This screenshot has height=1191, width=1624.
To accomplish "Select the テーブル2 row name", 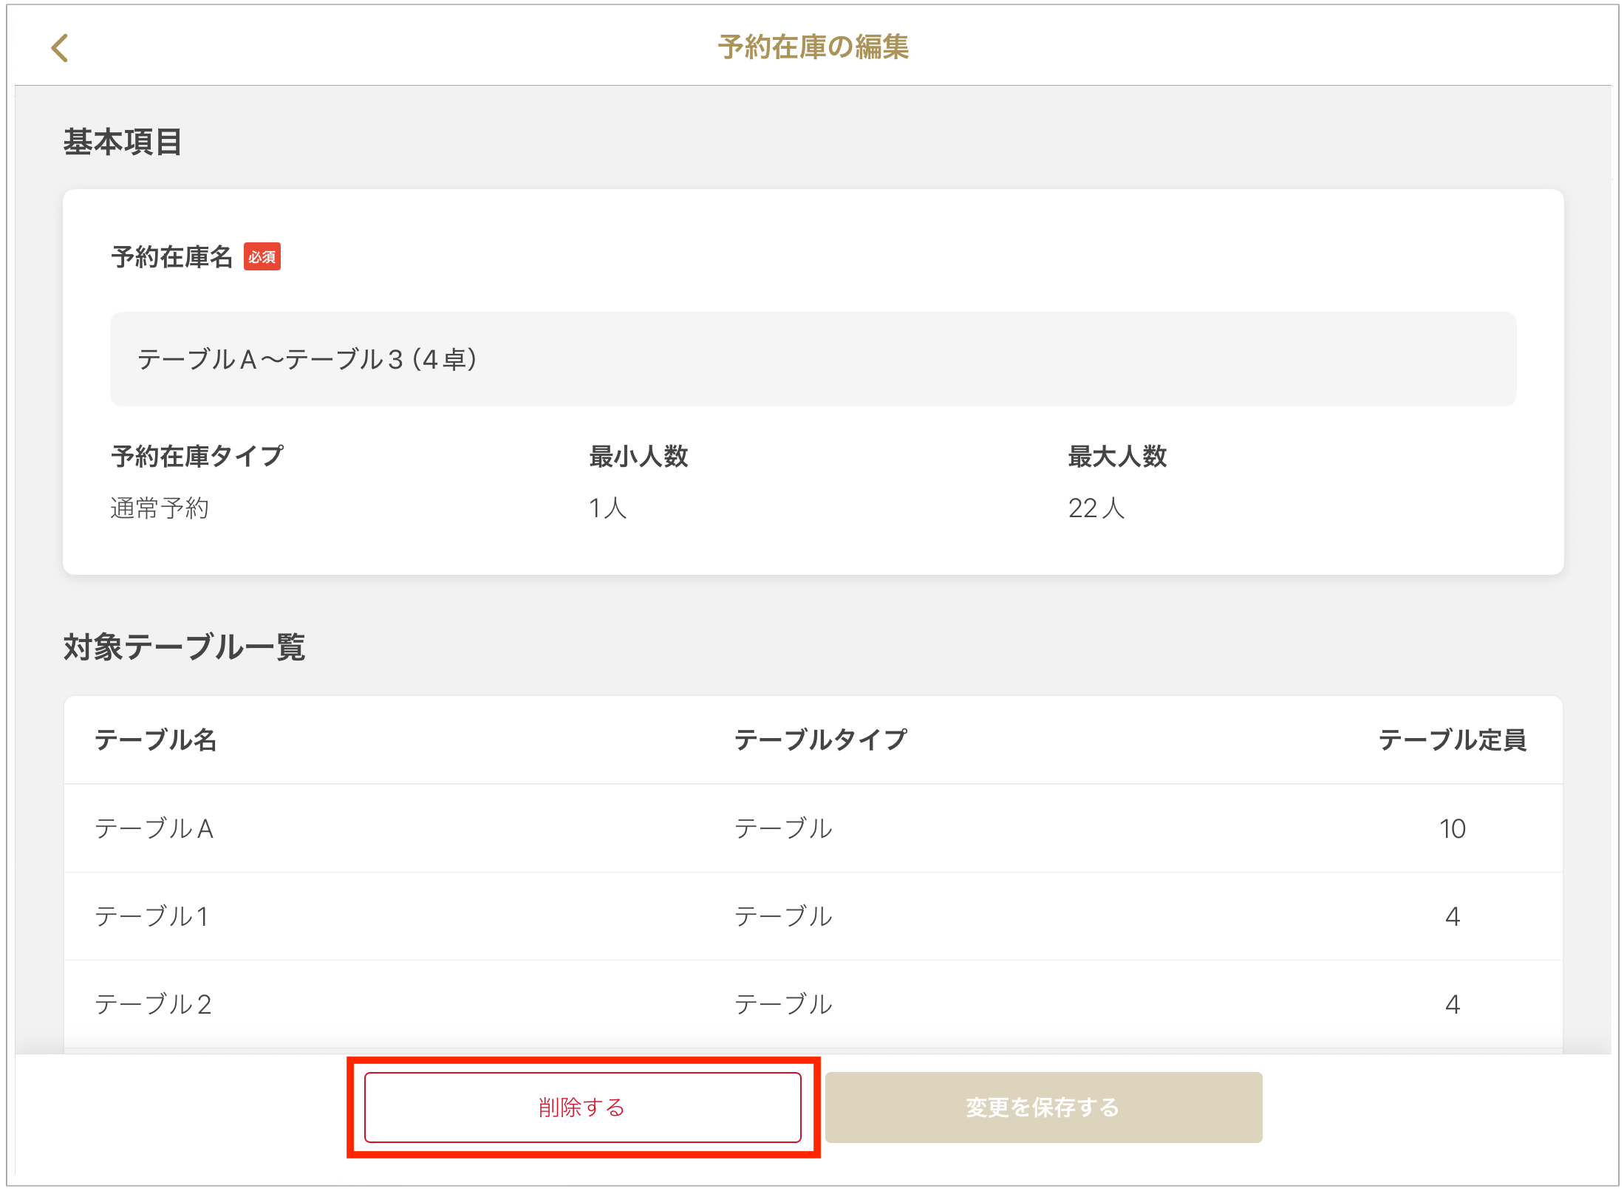I will coord(154,1004).
